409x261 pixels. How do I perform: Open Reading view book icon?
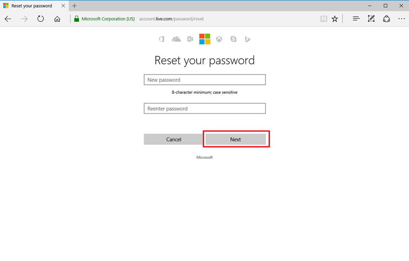point(323,19)
